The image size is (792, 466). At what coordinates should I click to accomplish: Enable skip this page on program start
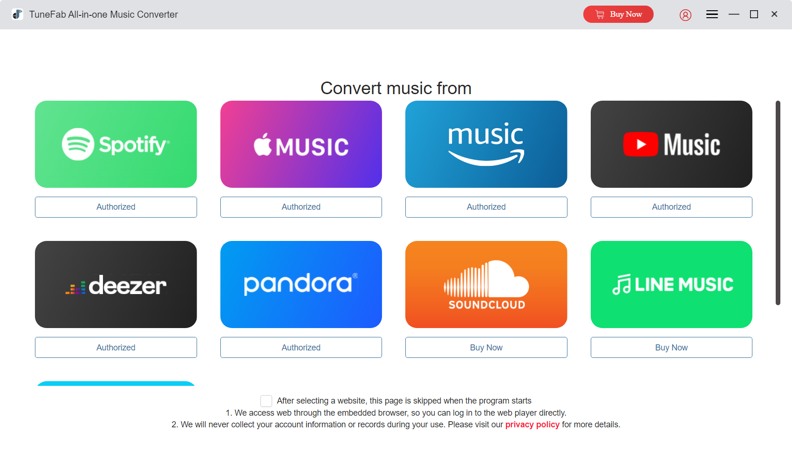(266, 401)
